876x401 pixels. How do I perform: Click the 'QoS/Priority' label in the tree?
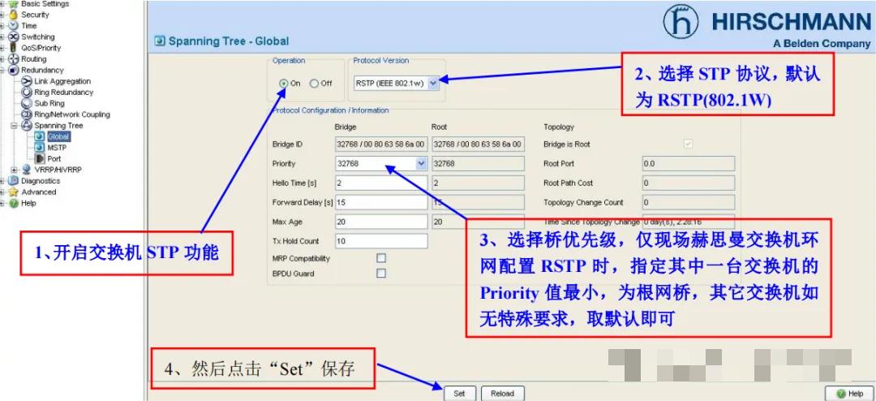[x=41, y=48]
